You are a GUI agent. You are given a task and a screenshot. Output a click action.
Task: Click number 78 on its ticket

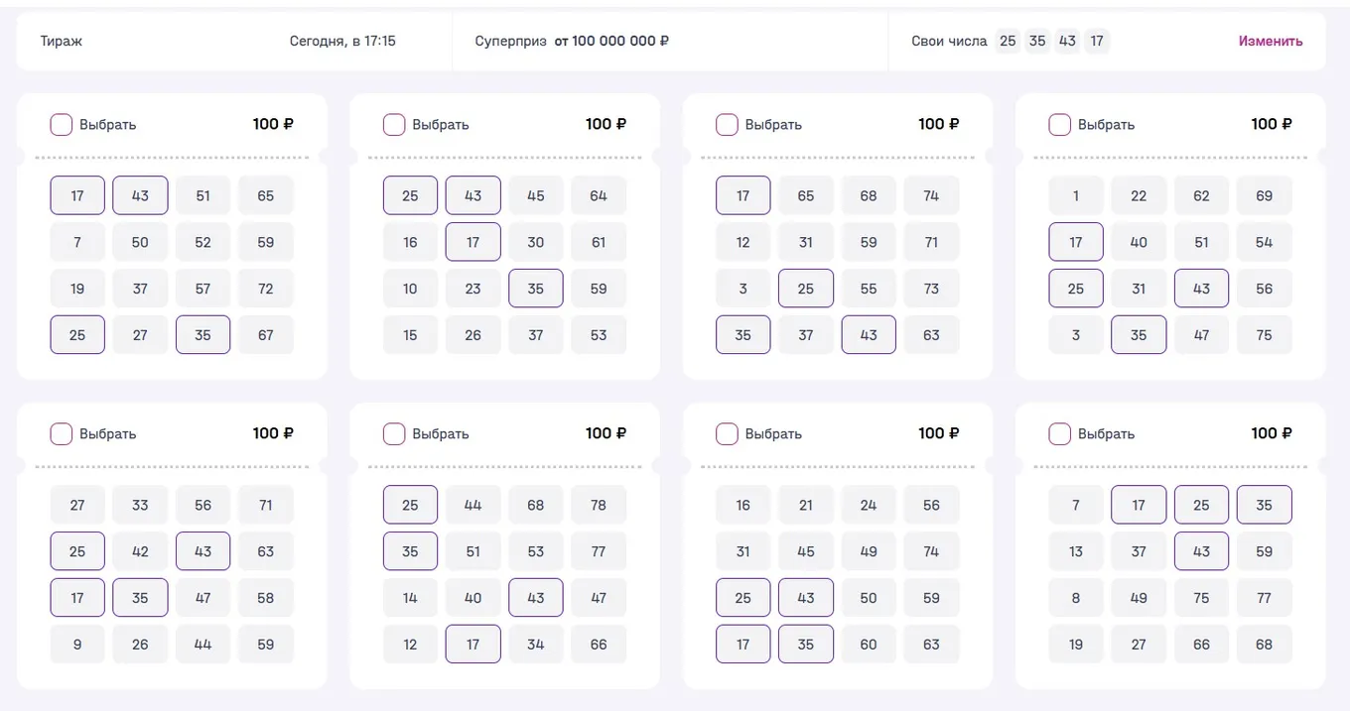(599, 505)
